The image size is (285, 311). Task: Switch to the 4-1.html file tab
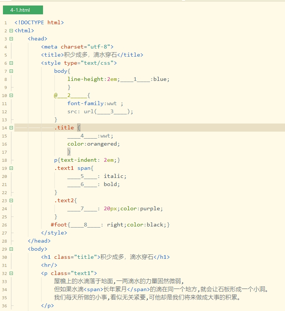click(23, 10)
